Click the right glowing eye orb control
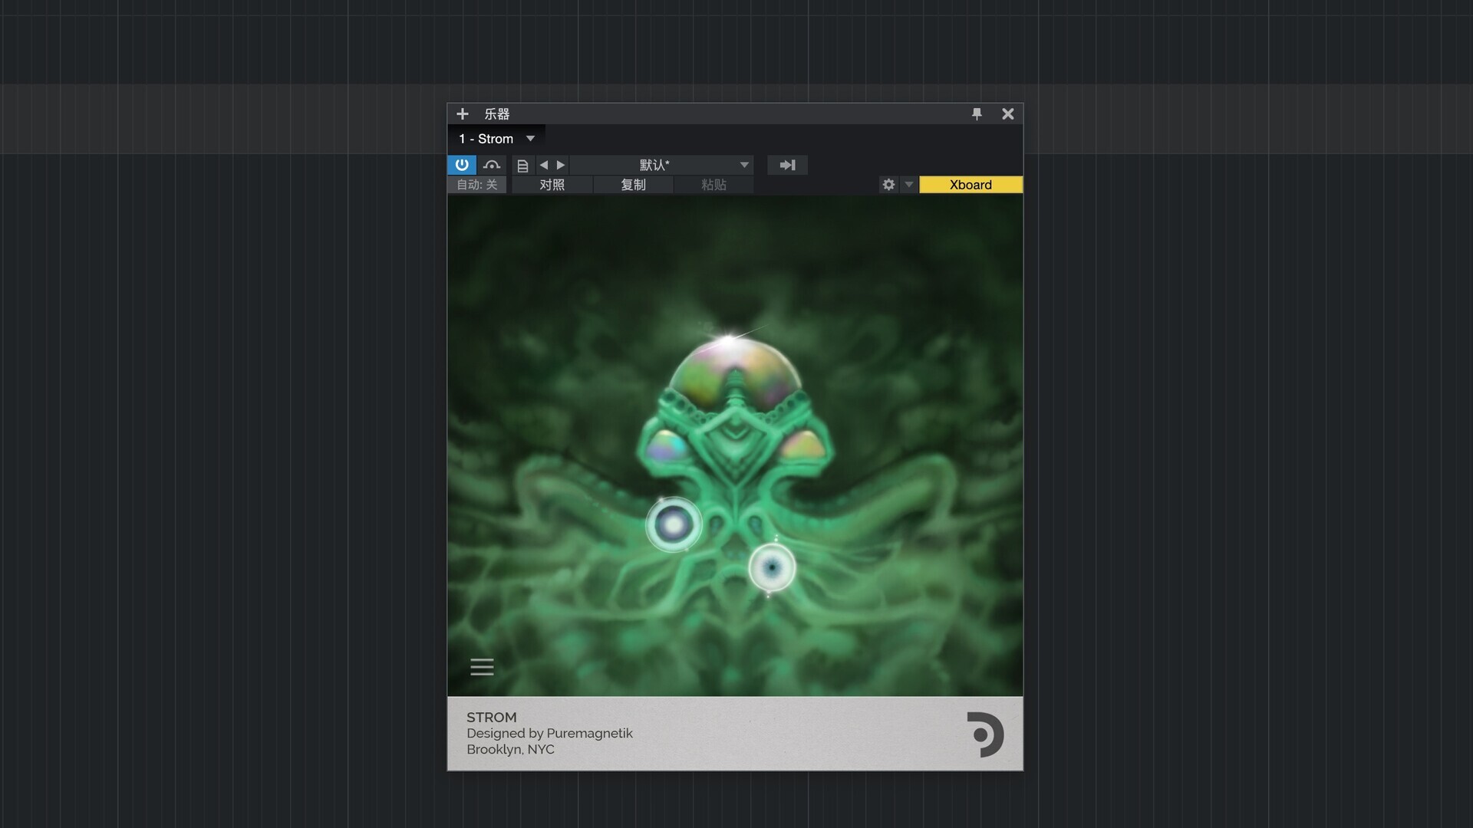This screenshot has height=828, width=1473. [x=772, y=567]
